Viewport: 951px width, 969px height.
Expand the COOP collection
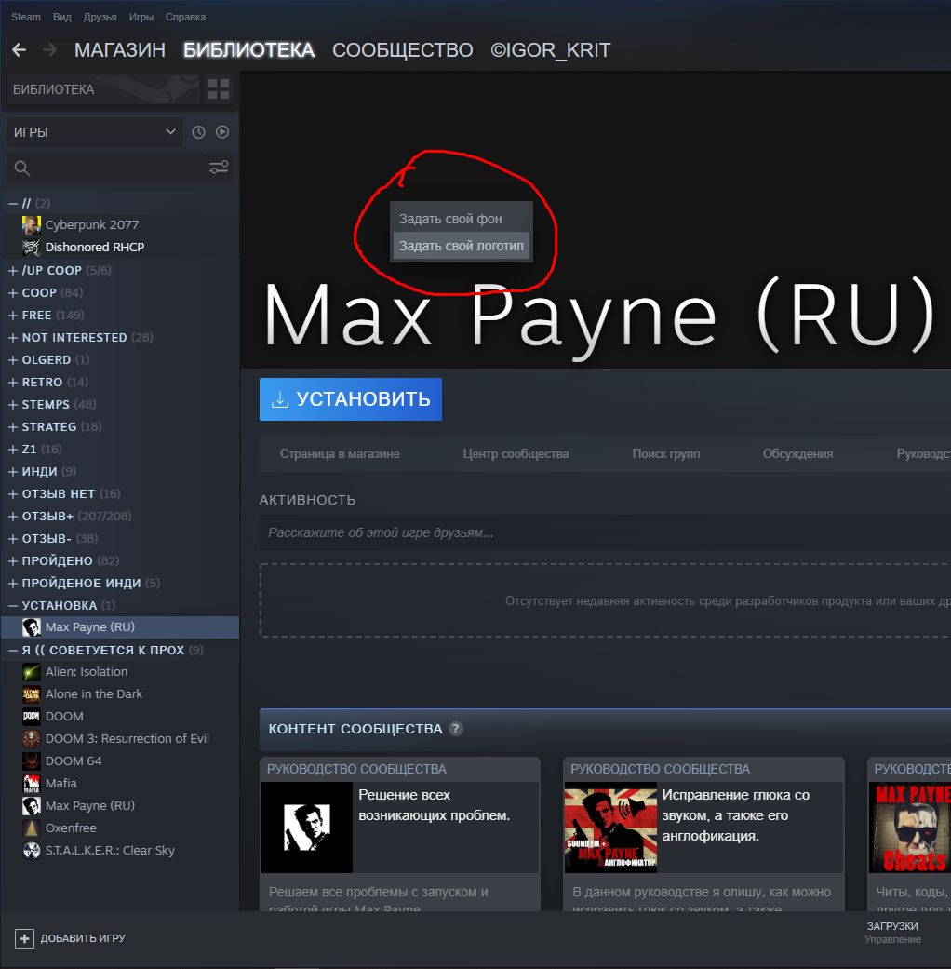pos(12,293)
